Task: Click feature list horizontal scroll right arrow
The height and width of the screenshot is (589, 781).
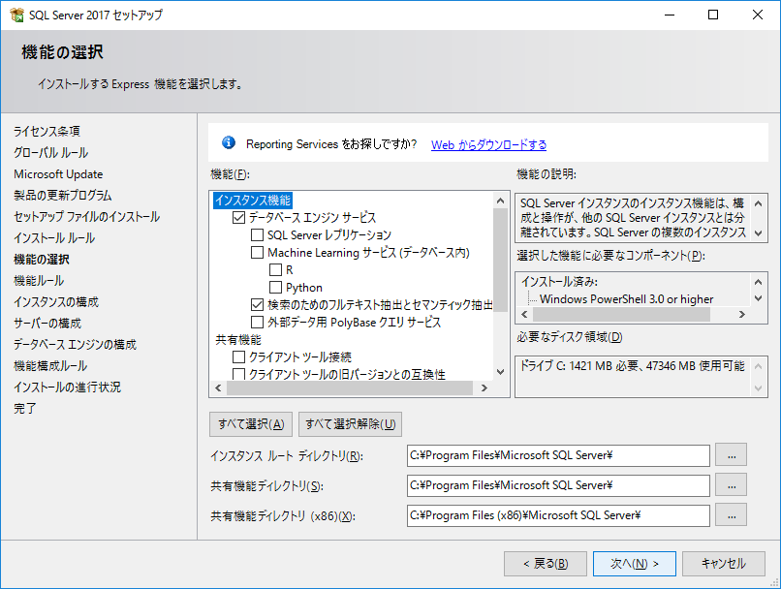Action: point(484,388)
